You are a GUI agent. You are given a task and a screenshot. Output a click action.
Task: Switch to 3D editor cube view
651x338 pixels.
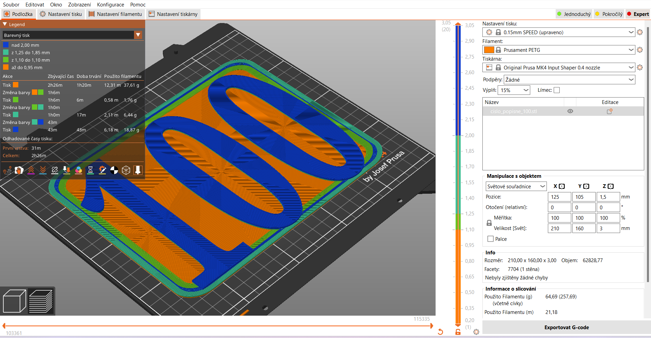[x=14, y=301]
